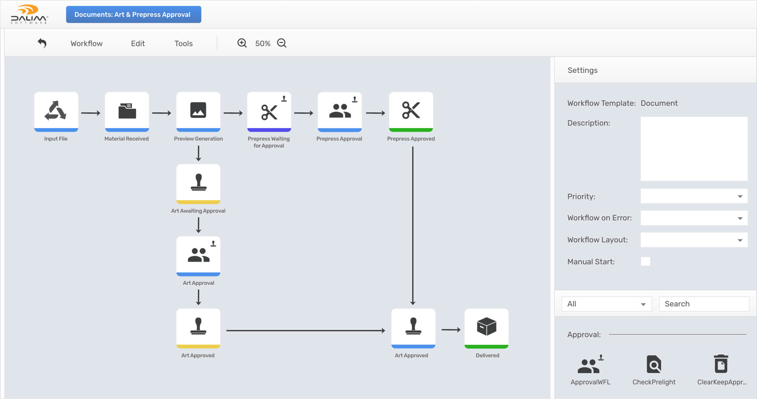The image size is (757, 399).
Task: Open the All category filter dropdown
Action: [x=606, y=304]
